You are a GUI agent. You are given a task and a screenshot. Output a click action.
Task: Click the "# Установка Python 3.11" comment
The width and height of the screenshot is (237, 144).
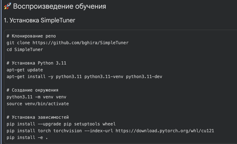pos(37,63)
